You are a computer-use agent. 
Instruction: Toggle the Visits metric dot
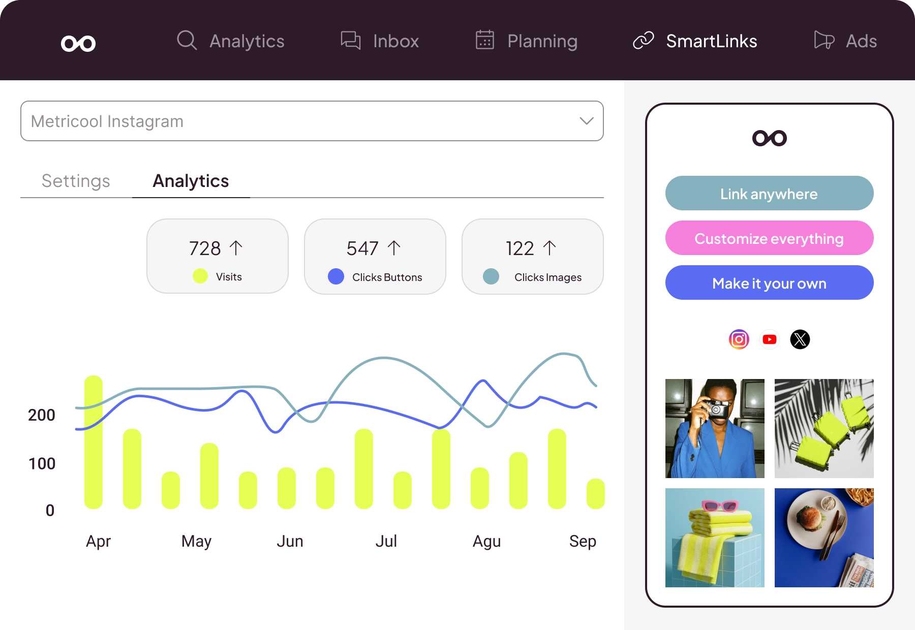[x=200, y=276]
